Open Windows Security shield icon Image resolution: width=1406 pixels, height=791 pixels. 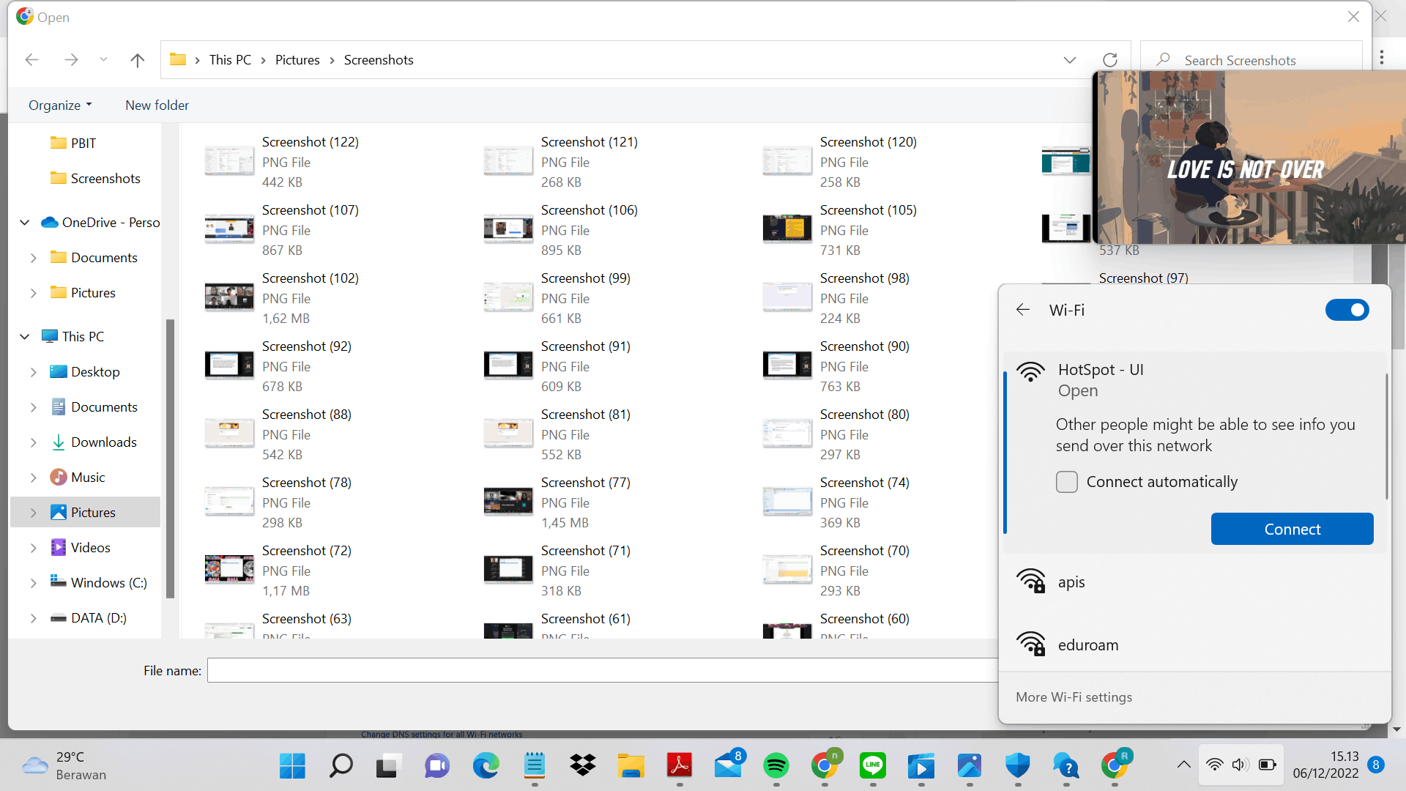(x=1017, y=766)
